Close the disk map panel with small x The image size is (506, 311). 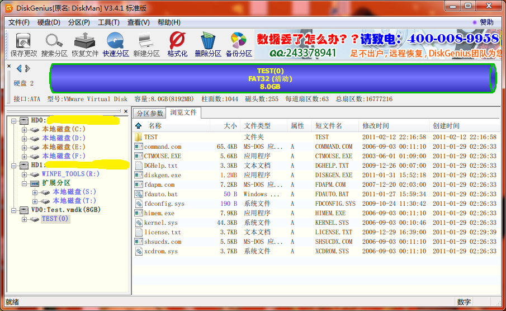[9, 66]
